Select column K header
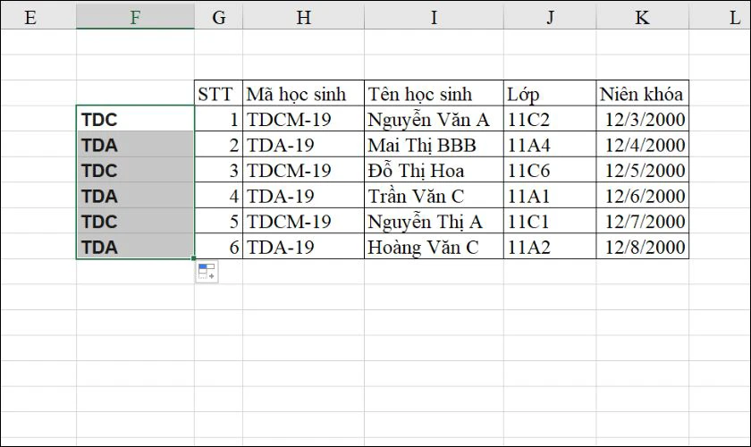The width and height of the screenshot is (751, 447). point(642,17)
